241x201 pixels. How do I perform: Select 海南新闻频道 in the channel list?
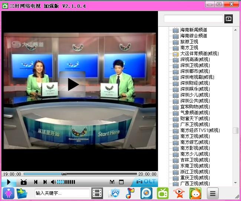[194, 30]
